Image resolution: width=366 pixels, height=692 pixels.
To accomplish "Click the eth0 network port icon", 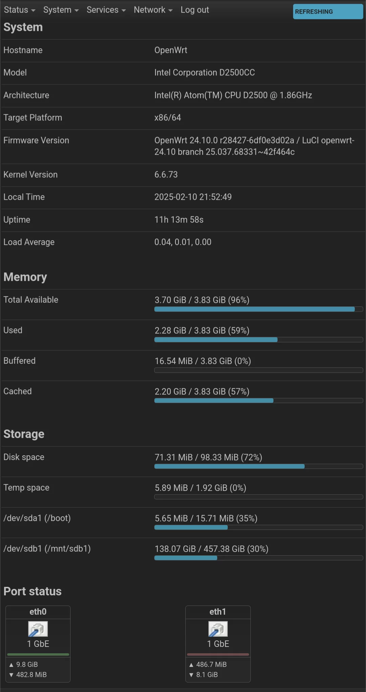I will pyautogui.click(x=38, y=629).
